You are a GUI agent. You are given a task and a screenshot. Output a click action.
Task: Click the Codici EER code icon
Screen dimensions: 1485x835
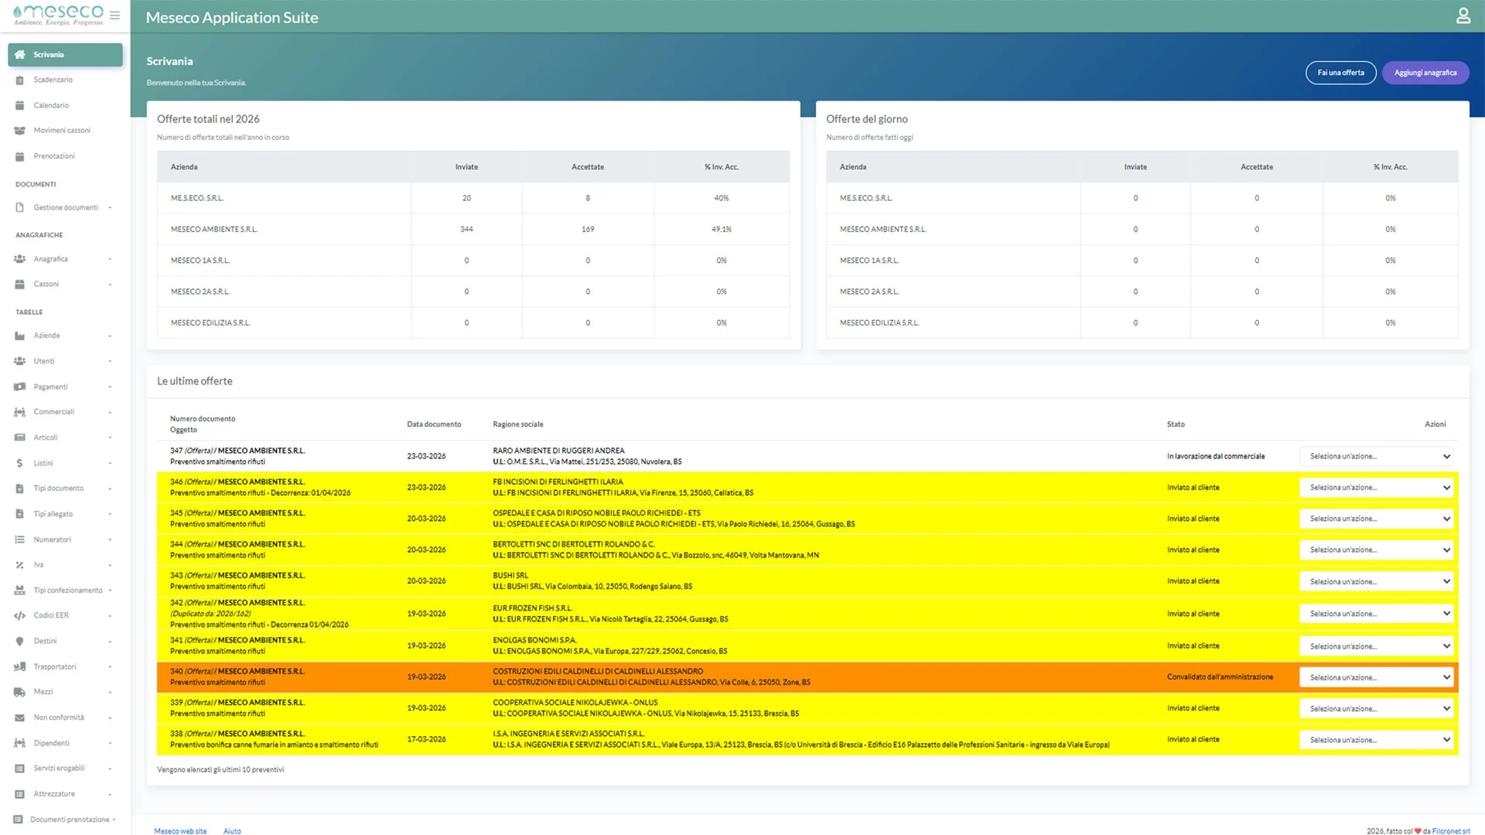click(x=20, y=615)
